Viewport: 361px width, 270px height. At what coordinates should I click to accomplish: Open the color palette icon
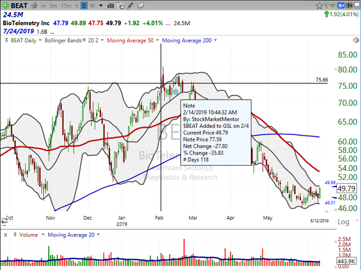point(356,40)
